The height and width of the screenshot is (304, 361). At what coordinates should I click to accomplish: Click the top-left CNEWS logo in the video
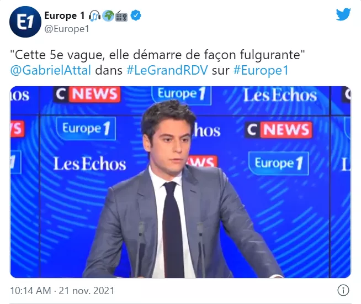point(87,95)
